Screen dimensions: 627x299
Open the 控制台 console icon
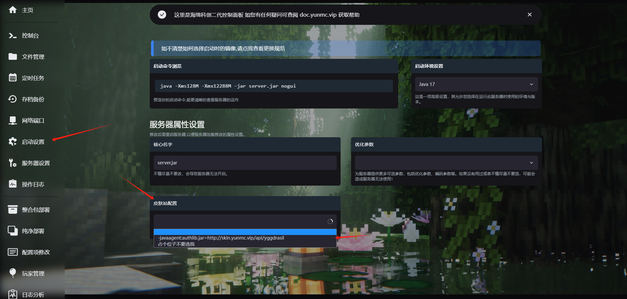(13, 35)
